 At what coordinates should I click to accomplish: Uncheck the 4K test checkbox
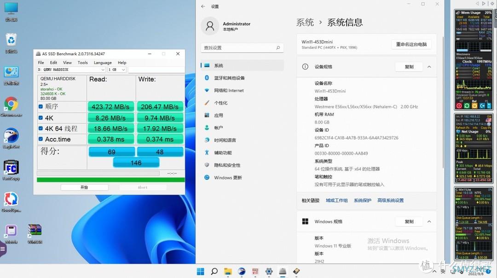pyautogui.click(x=40, y=118)
